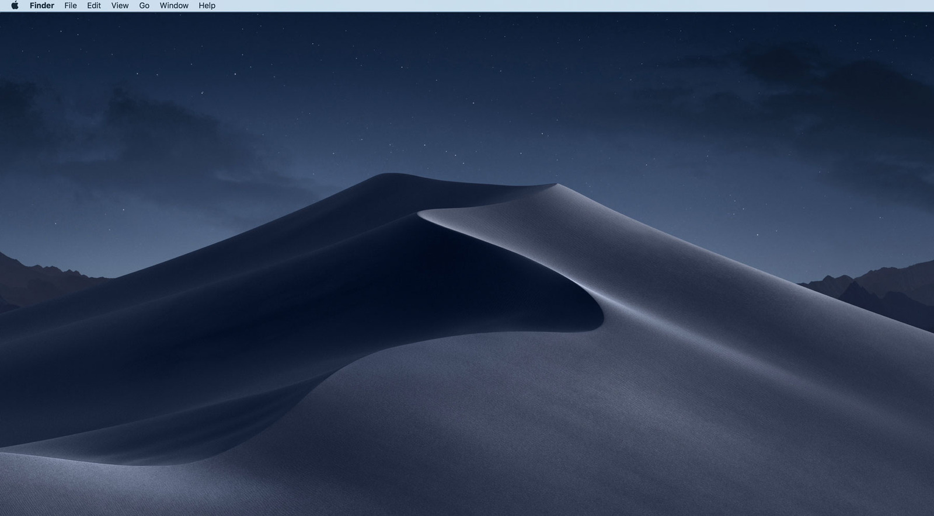This screenshot has width=934, height=516.
Task: Expand the Window menu
Action: (x=174, y=6)
